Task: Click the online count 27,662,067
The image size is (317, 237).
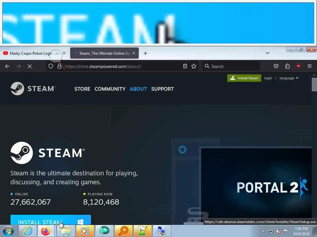Action: 31,202
